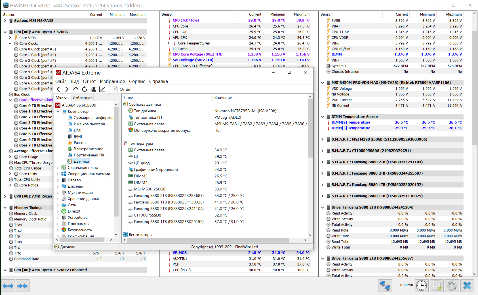This screenshot has width=478, height=295.
Task: Click the Поле column header in AIDA64
Action: coord(167,97)
